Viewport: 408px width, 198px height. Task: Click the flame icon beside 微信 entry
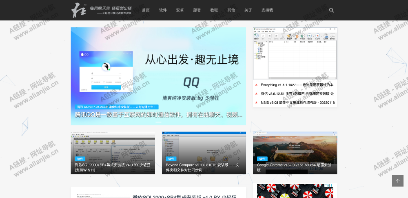(x=256, y=94)
